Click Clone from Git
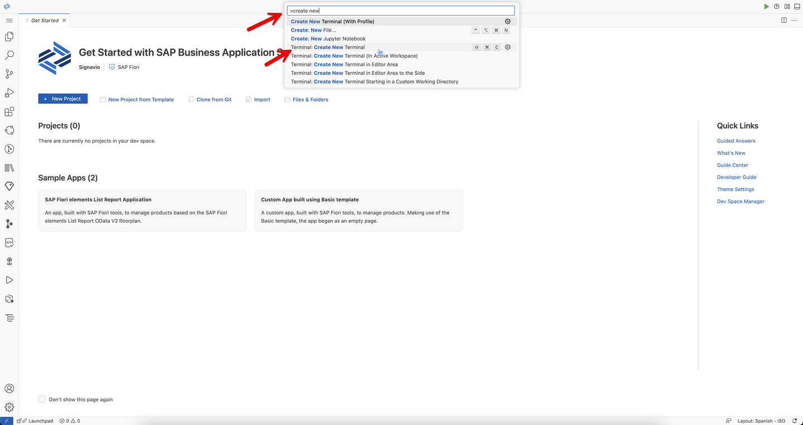803x425 pixels. pyautogui.click(x=210, y=99)
